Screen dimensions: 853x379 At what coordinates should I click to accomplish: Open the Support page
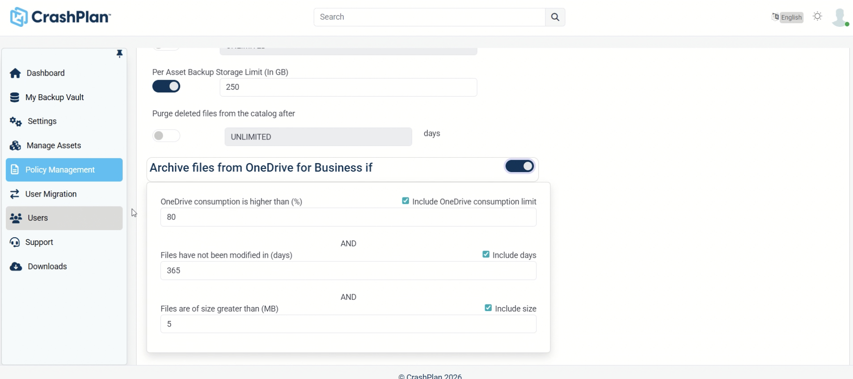pyautogui.click(x=64, y=242)
